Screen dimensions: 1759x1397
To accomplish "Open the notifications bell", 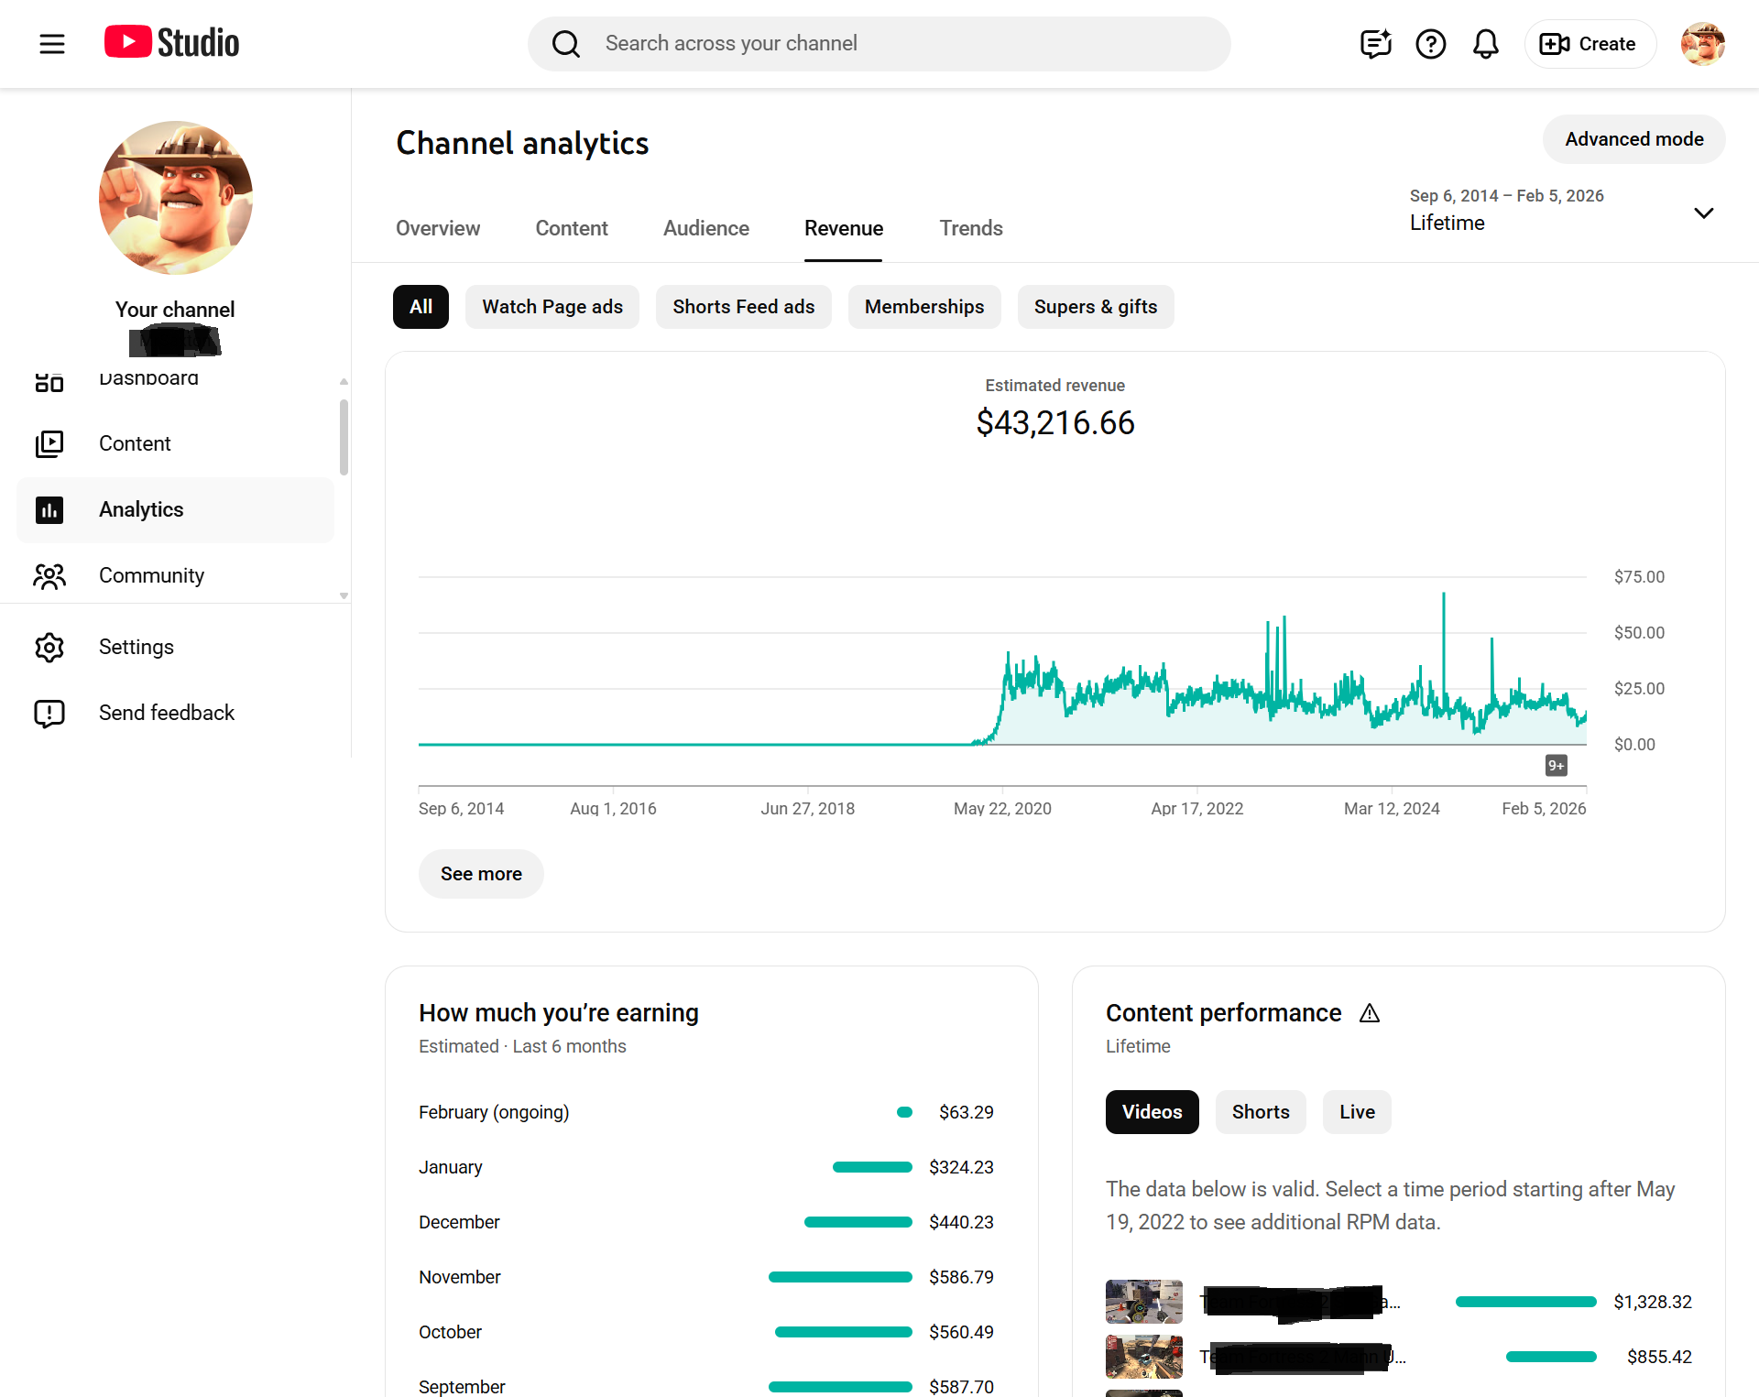I will click(1485, 43).
